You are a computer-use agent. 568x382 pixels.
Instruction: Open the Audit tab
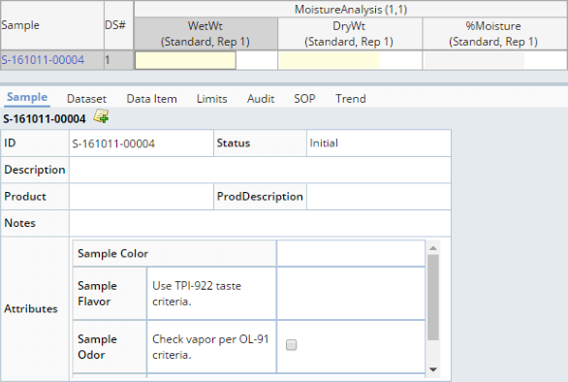[261, 99]
